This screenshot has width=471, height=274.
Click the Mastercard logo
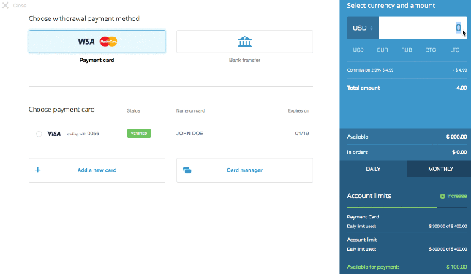pos(108,42)
